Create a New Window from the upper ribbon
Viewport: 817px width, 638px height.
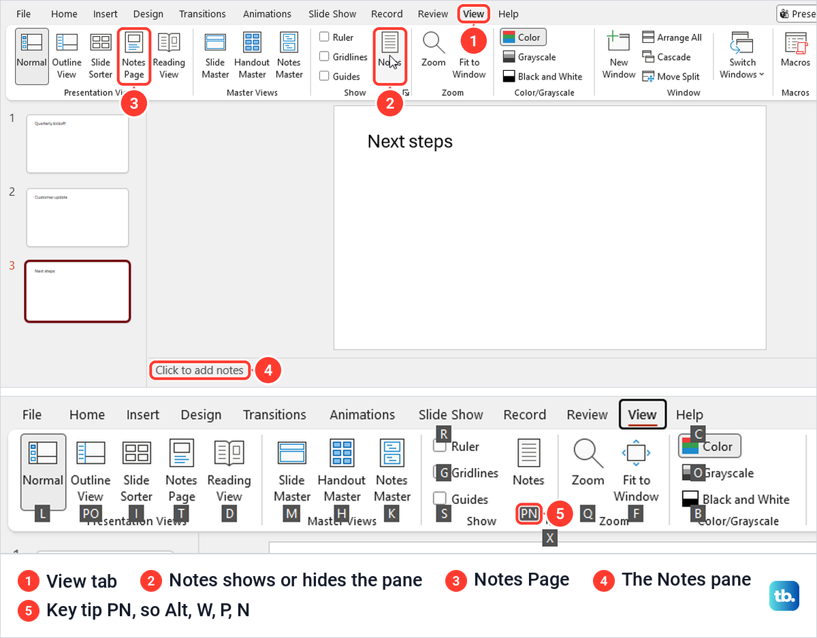(x=619, y=56)
